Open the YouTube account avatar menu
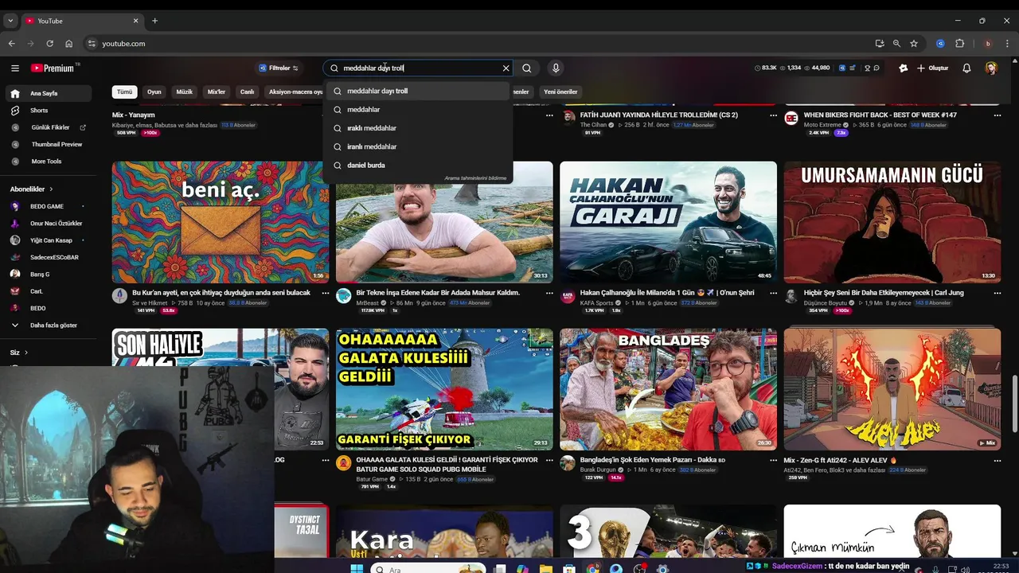 click(x=991, y=68)
